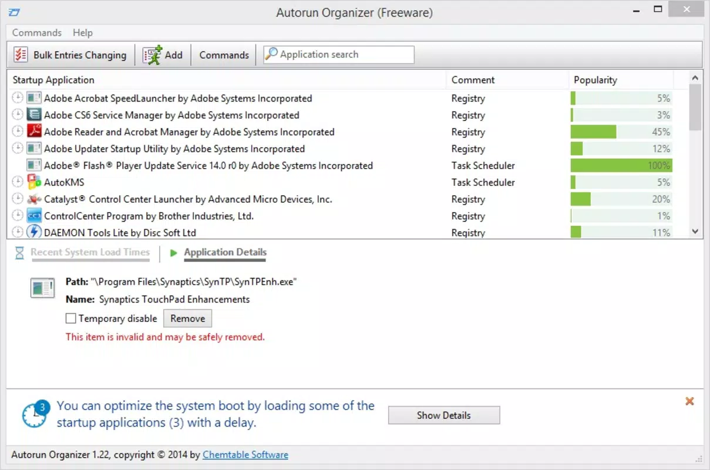Click the magnifier icon in Application search
Viewport: 710px width, 470px height.
pyautogui.click(x=271, y=54)
